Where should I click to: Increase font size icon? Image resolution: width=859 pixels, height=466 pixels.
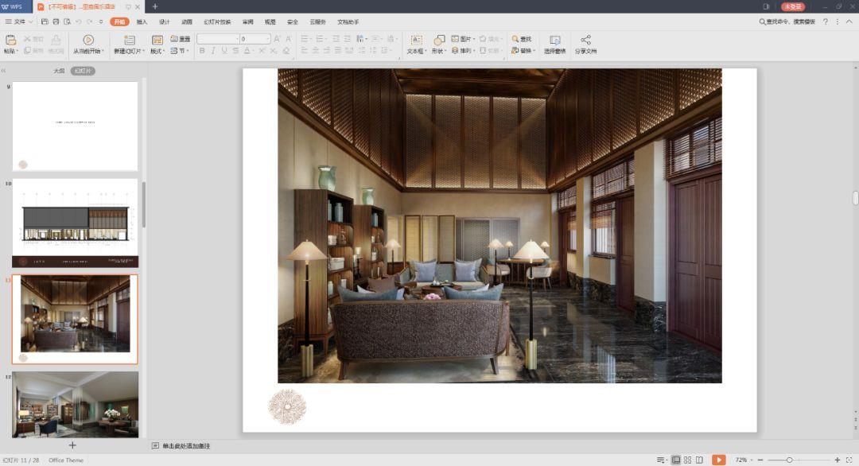(278, 39)
